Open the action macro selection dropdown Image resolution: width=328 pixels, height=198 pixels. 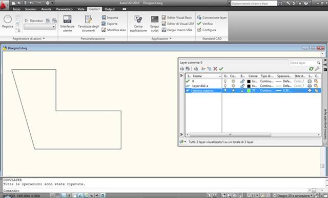(x=40, y=27)
